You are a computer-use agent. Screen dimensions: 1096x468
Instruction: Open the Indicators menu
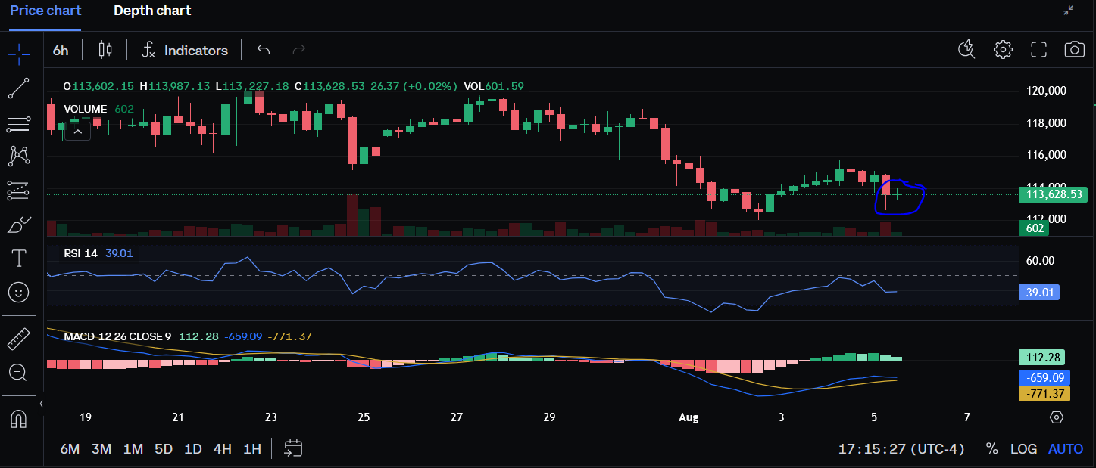[186, 50]
